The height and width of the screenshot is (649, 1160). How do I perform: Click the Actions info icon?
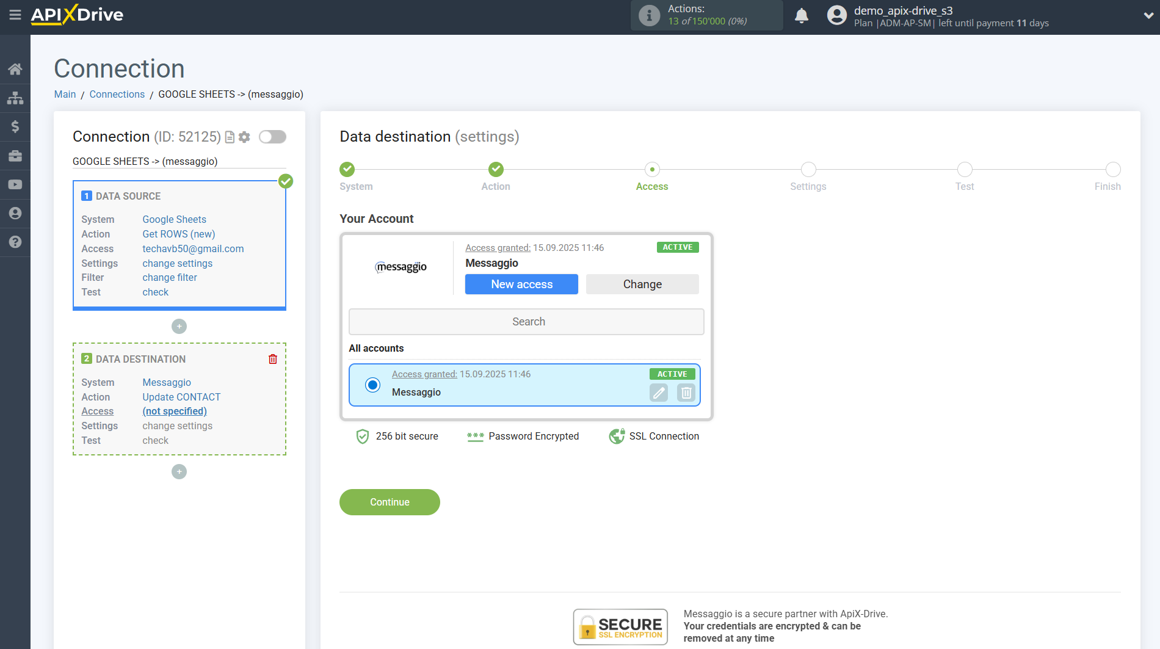[x=649, y=15]
